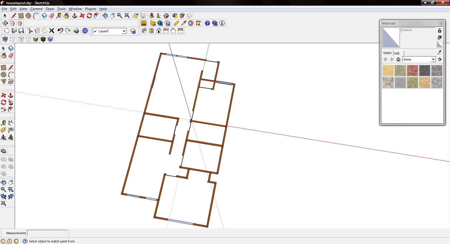Select the 3D Text tool
This screenshot has height=244, width=450.
[x=11, y=137]
